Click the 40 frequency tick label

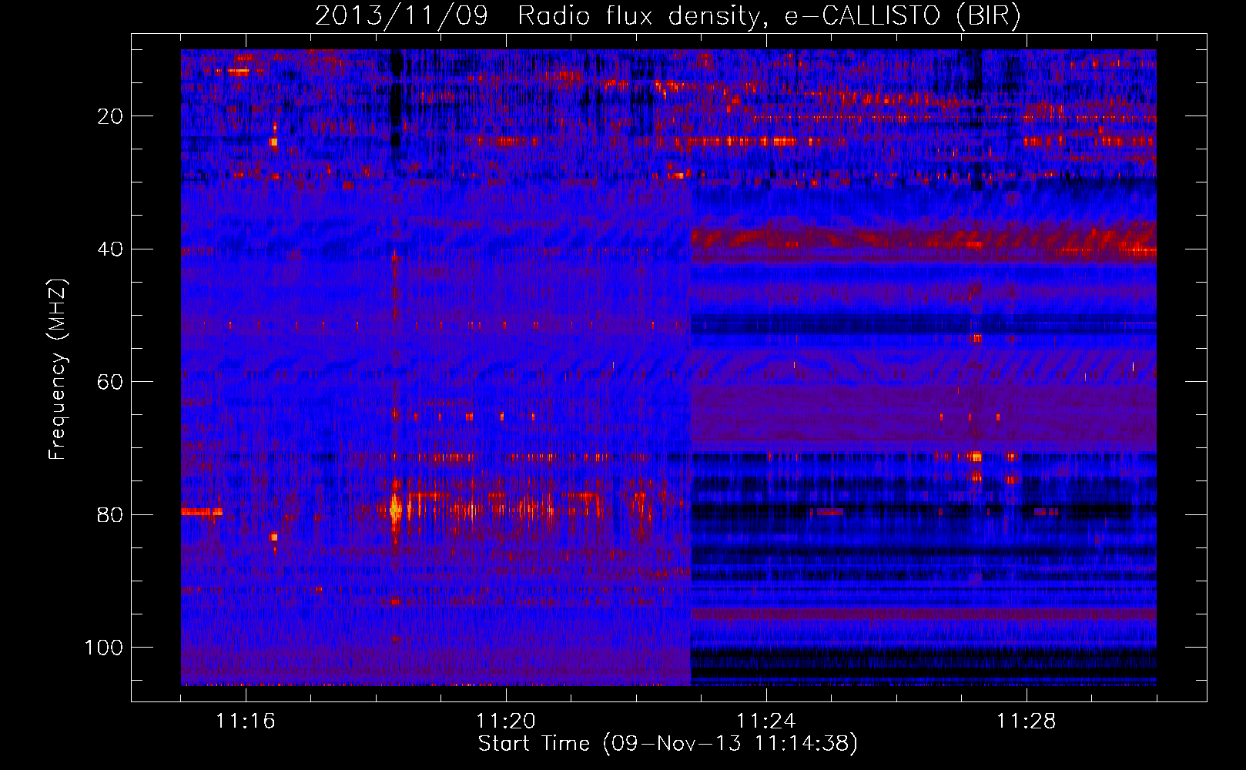click(x=110, y=249)
